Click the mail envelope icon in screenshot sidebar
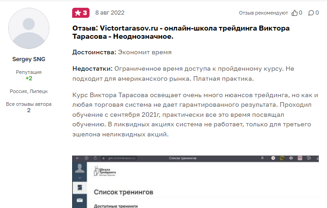 (79, 200)
